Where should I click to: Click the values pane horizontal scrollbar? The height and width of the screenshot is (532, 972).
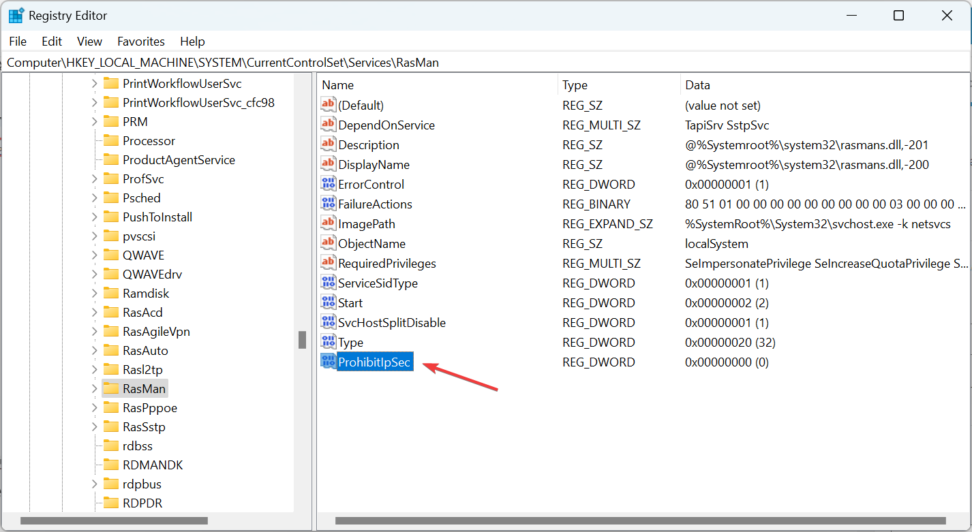[642, 521]
